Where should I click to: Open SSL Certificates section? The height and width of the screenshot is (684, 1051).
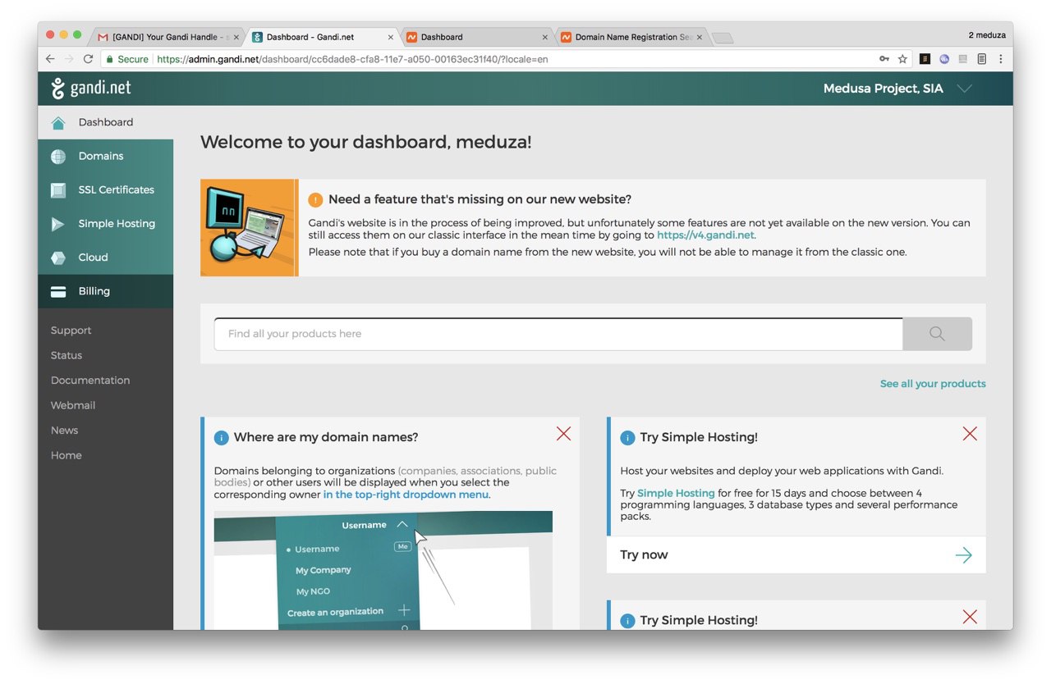pos(105,189)
